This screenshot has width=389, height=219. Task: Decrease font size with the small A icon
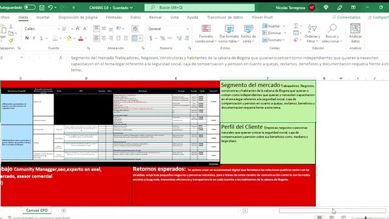(85, 29)
